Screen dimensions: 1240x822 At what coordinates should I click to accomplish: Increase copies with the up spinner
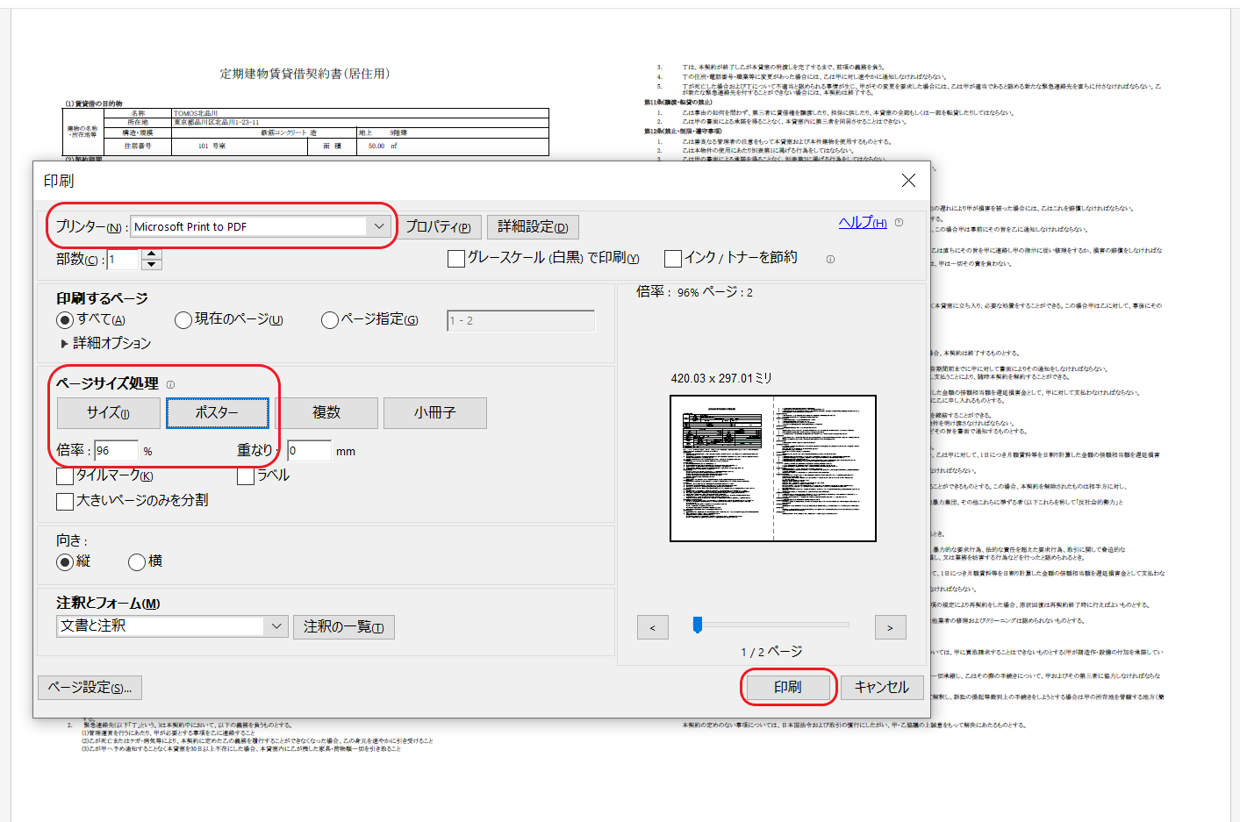point(152,254)
